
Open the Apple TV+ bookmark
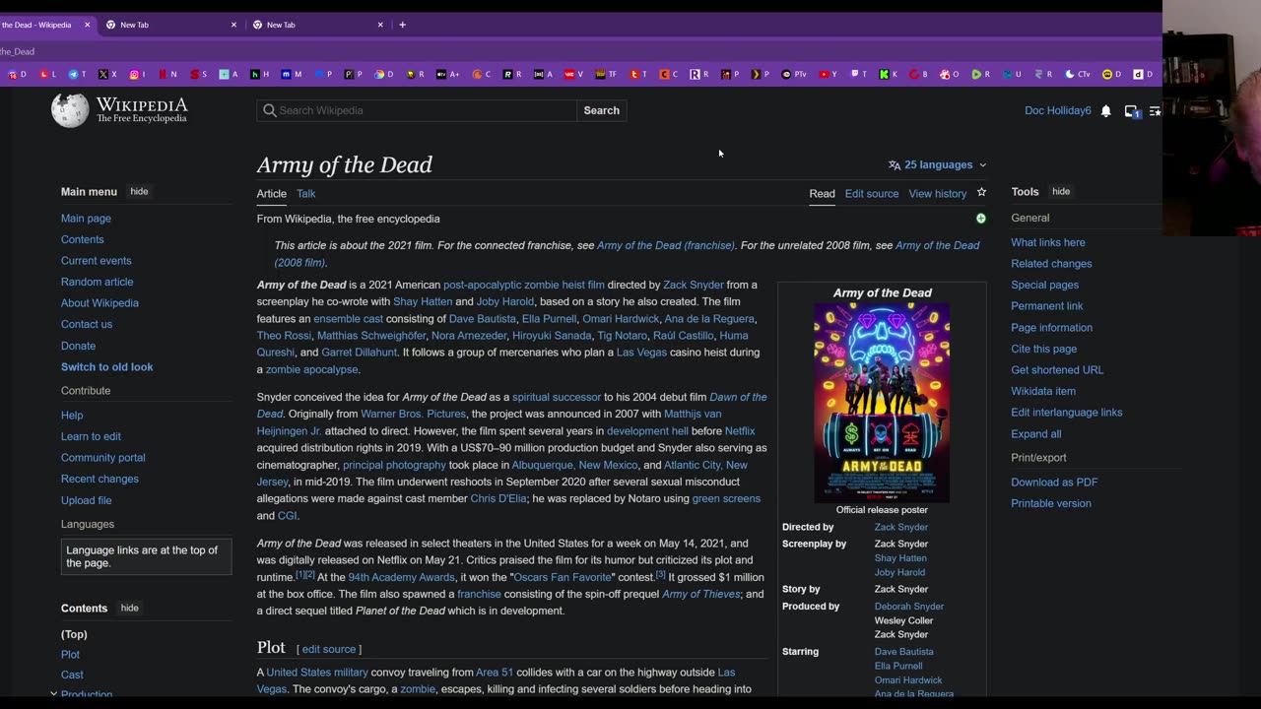click(x=447, y=74)
